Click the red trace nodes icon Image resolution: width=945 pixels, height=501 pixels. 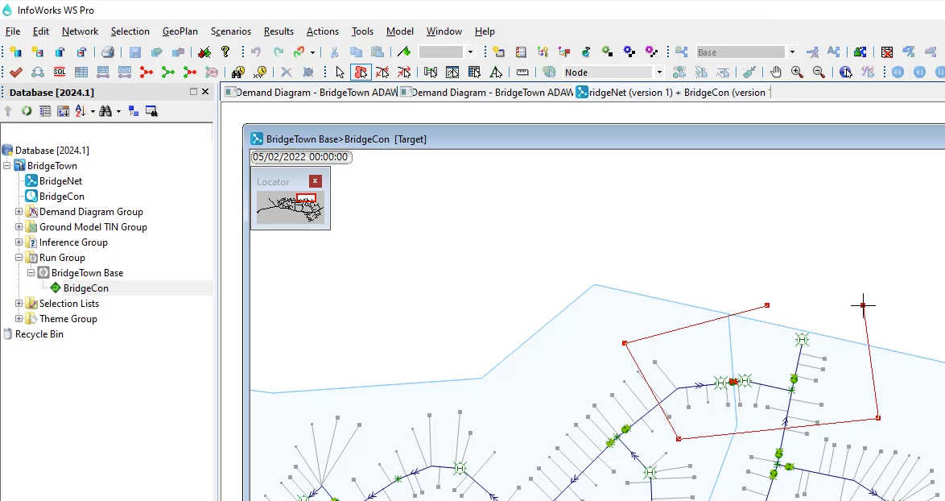146,72
